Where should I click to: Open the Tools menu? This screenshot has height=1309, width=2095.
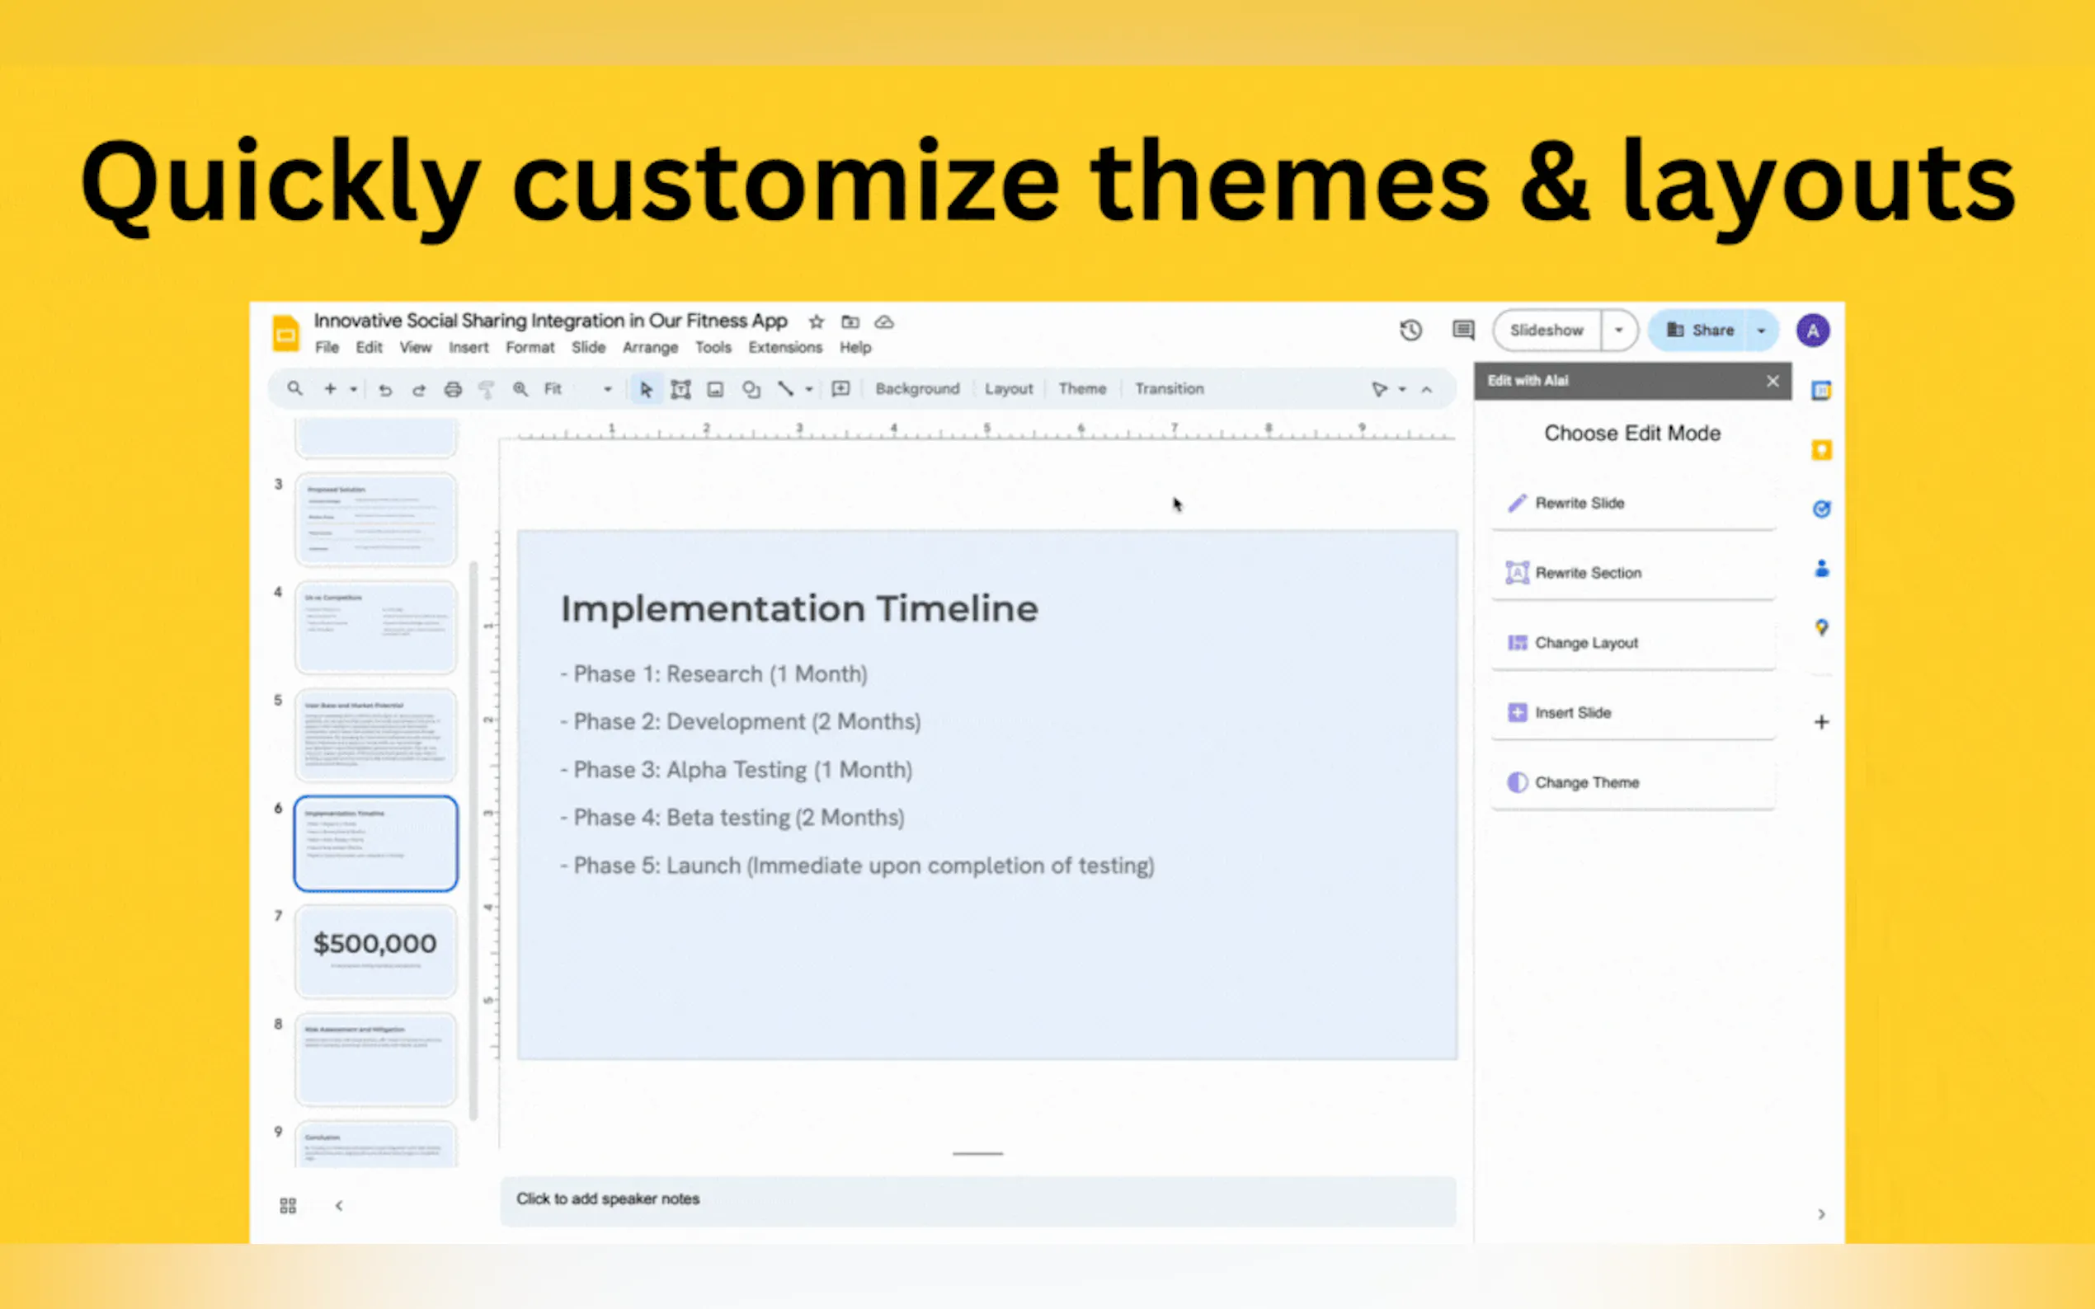tap(713, 347)
